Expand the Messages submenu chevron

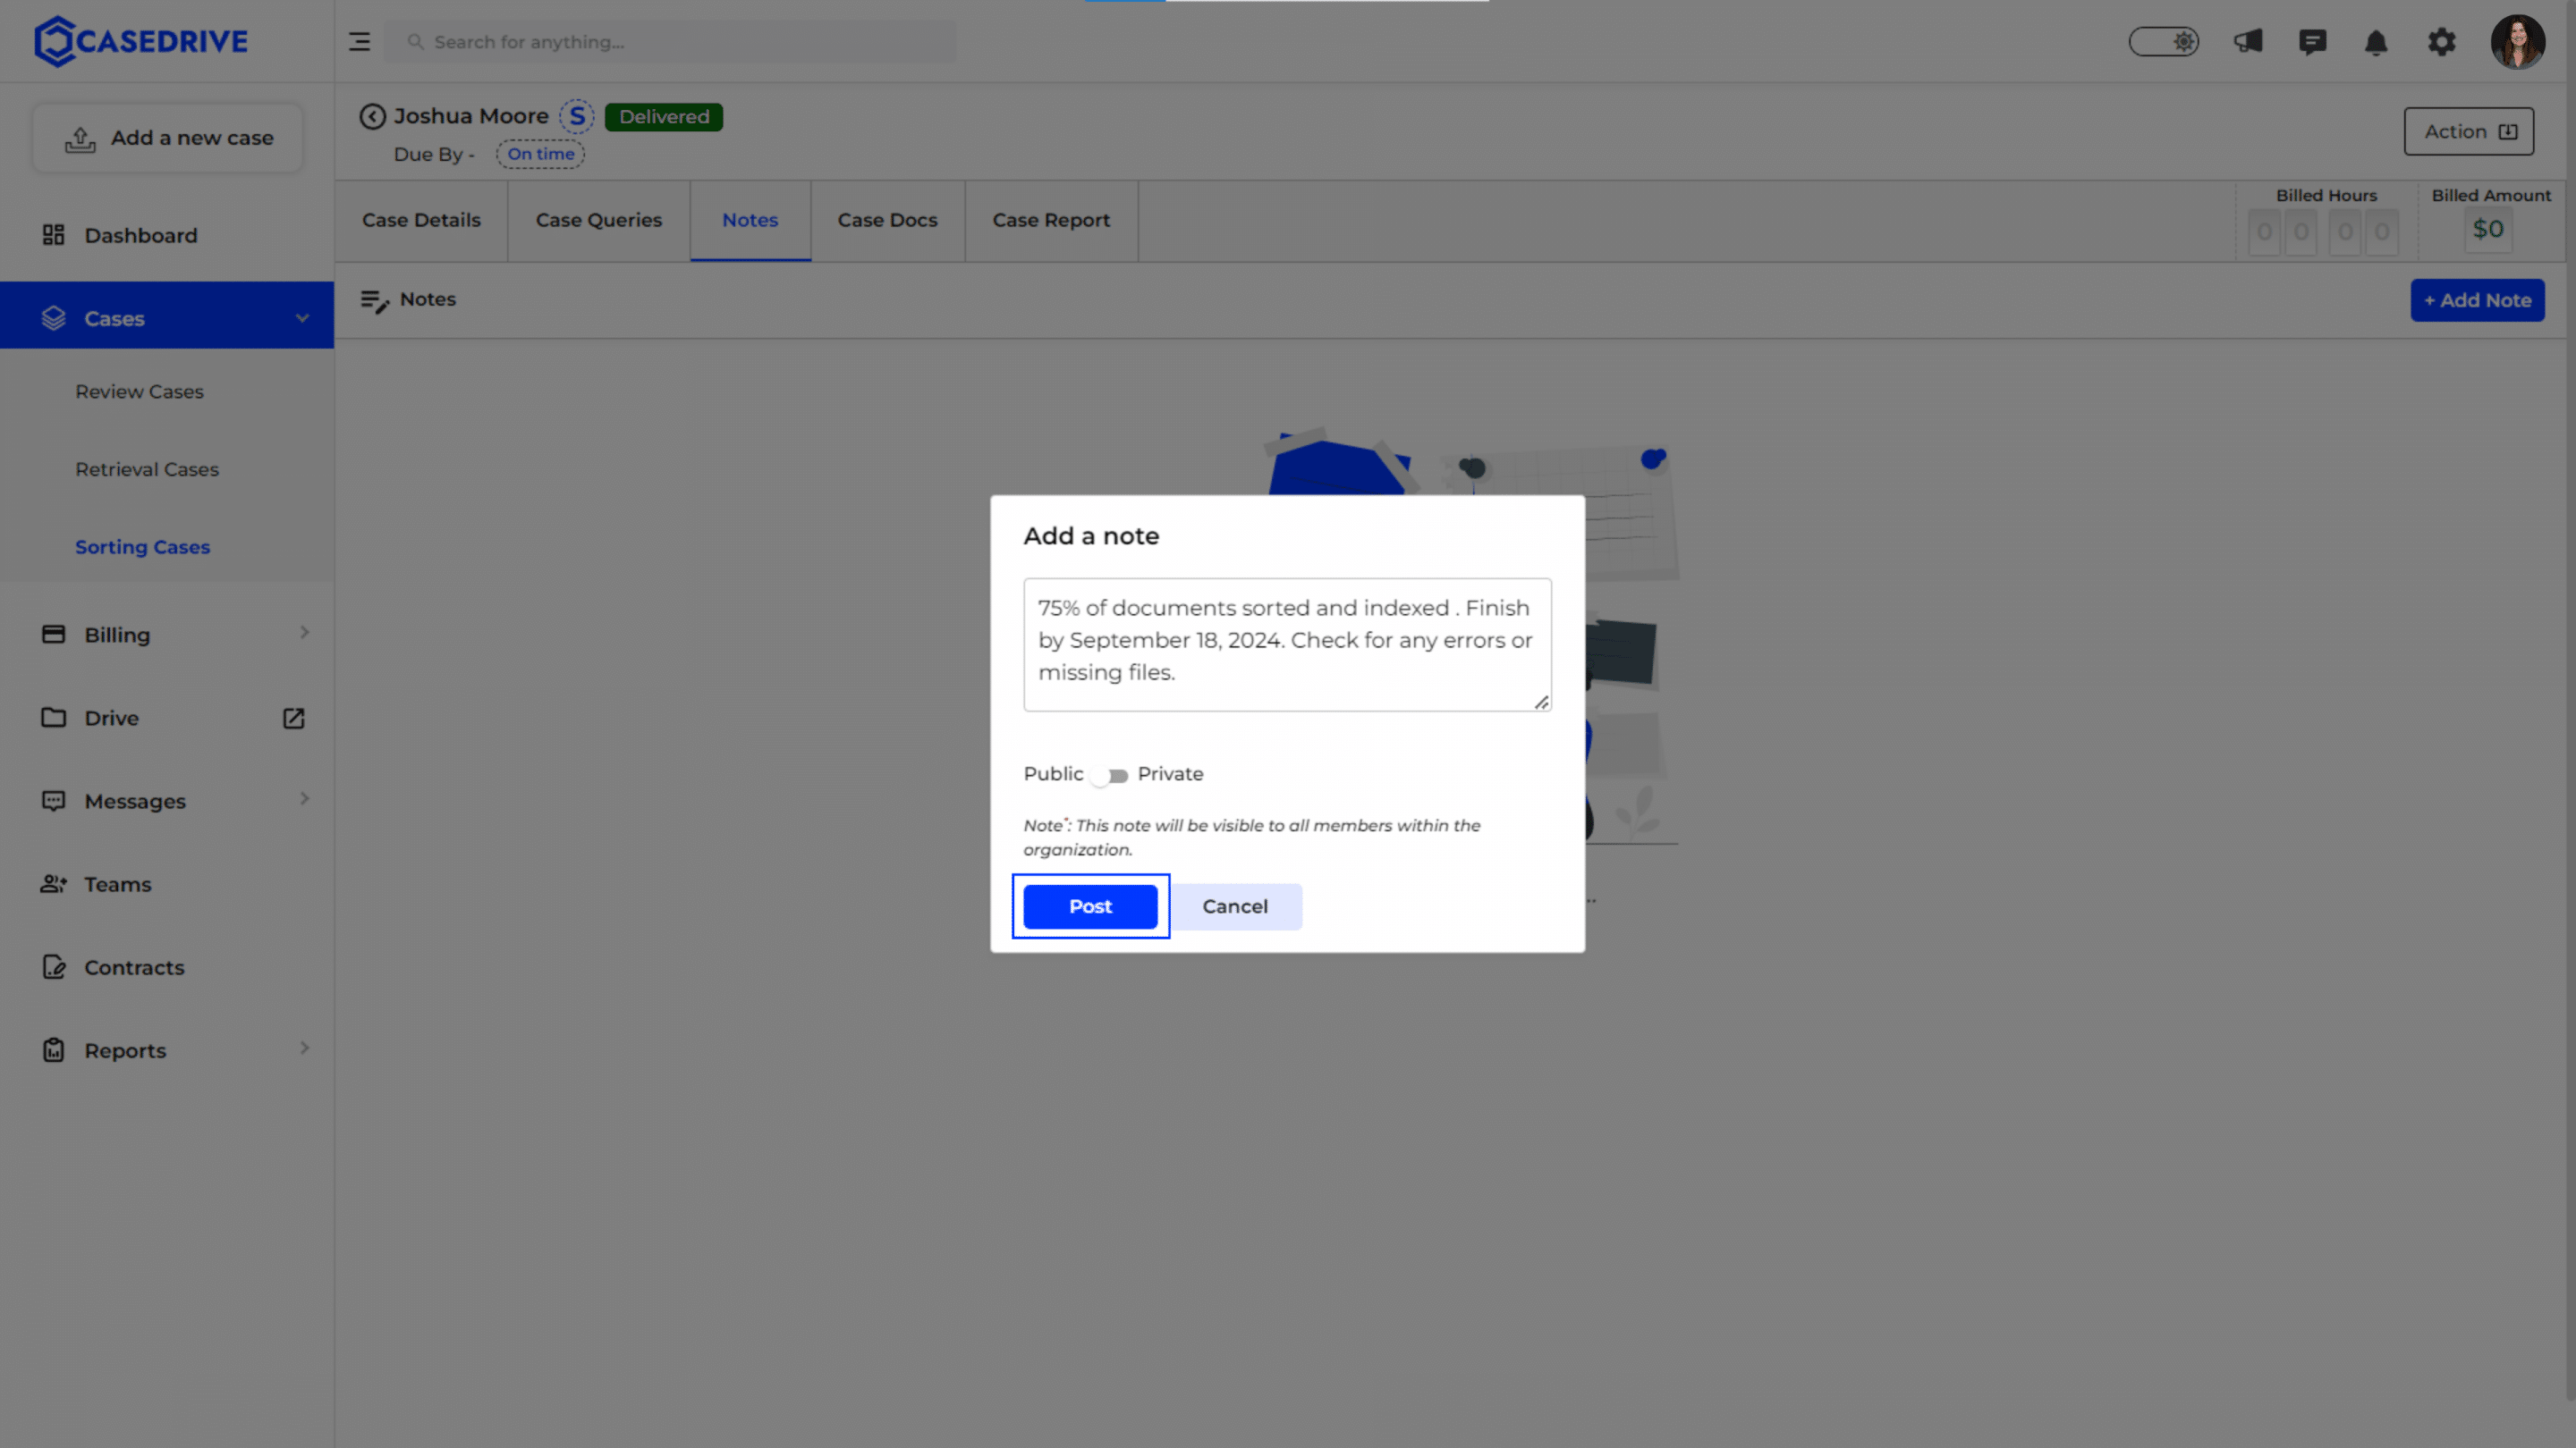tap(305, 798)
